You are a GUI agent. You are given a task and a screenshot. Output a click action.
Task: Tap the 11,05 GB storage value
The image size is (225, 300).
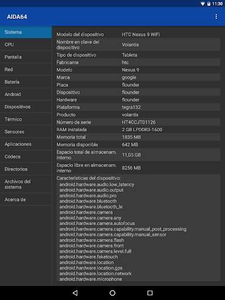[131, 155]
